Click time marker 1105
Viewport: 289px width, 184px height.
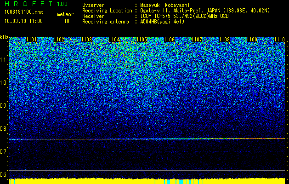coord(142,40)
